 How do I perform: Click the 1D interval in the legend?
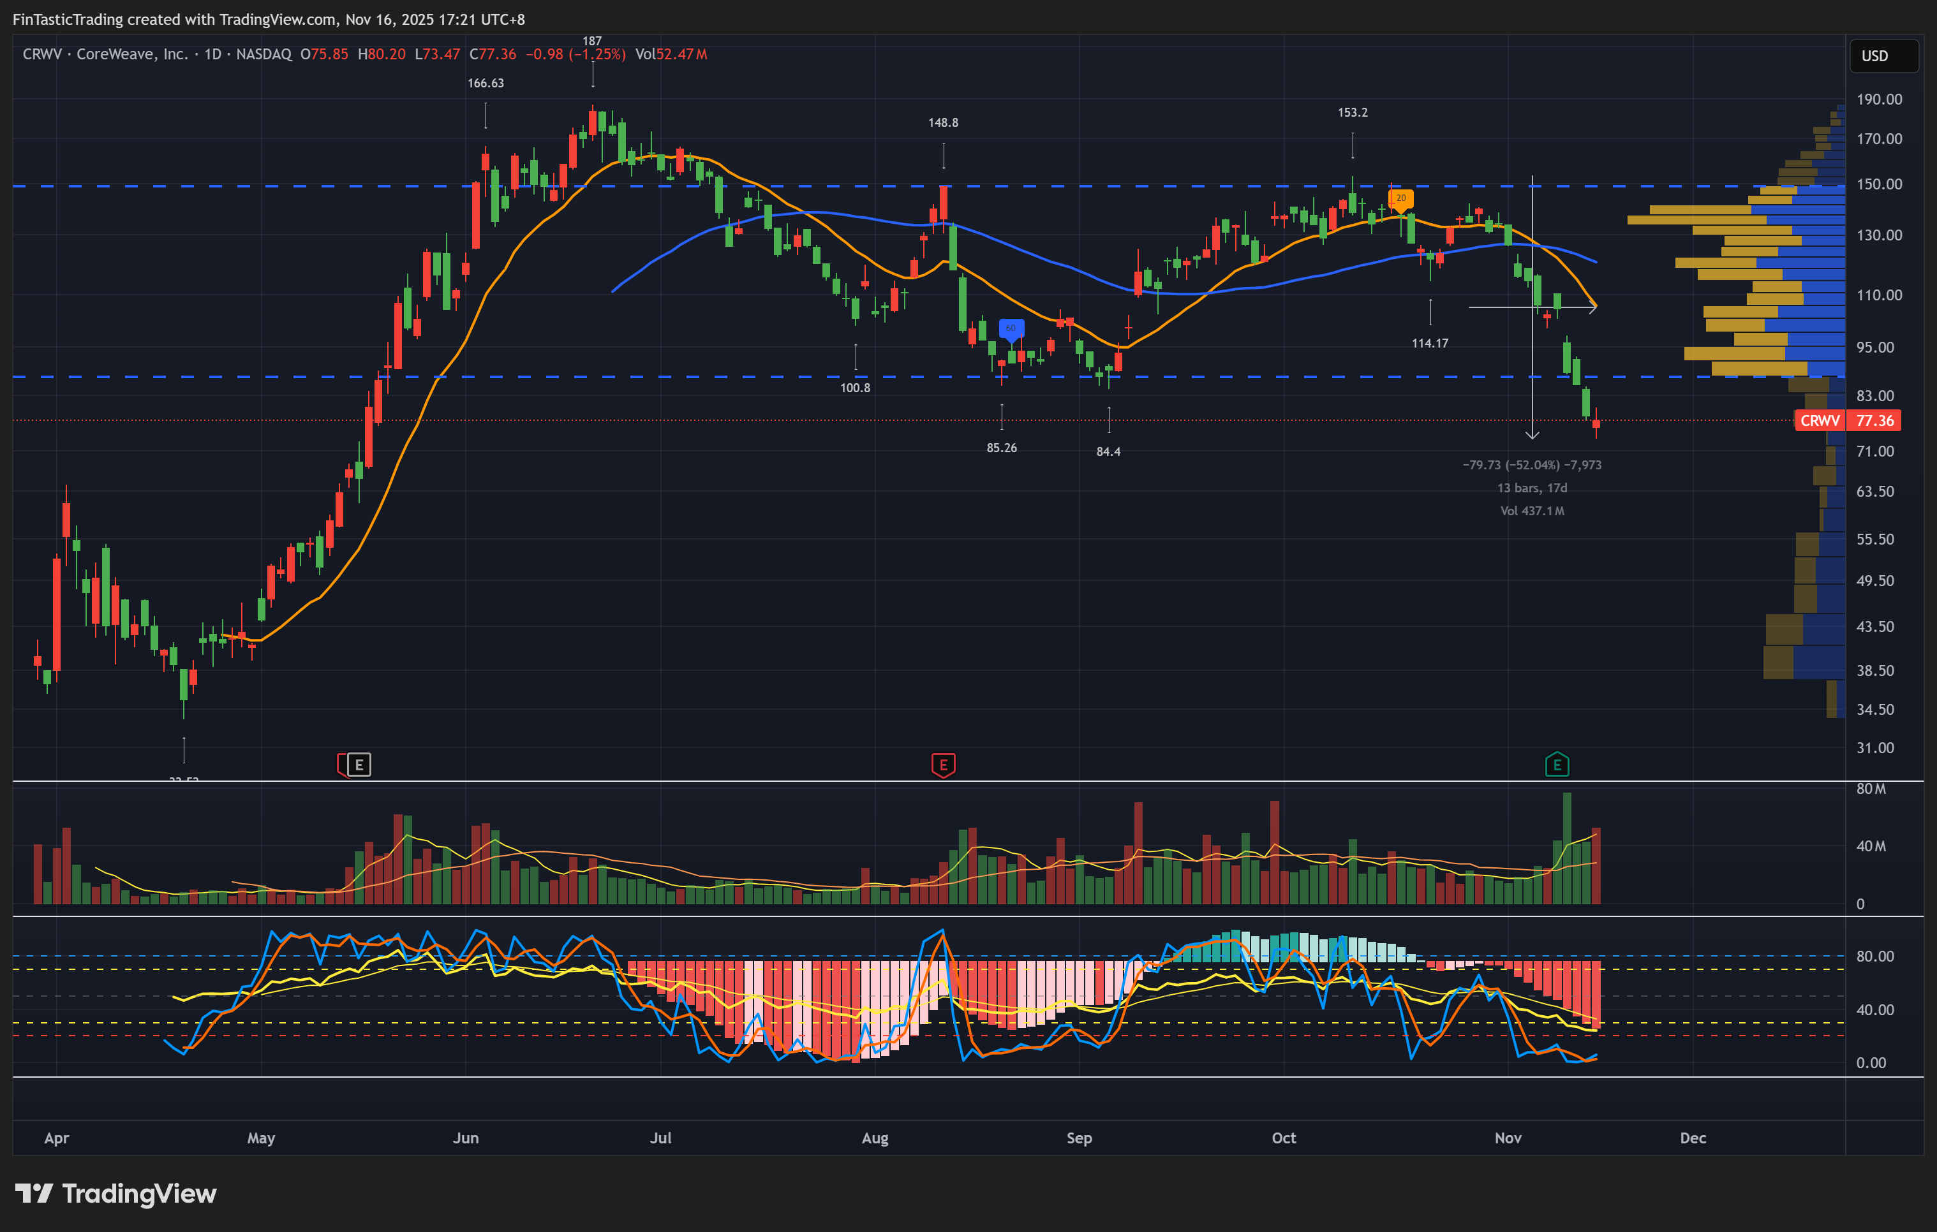coord(212,55)
